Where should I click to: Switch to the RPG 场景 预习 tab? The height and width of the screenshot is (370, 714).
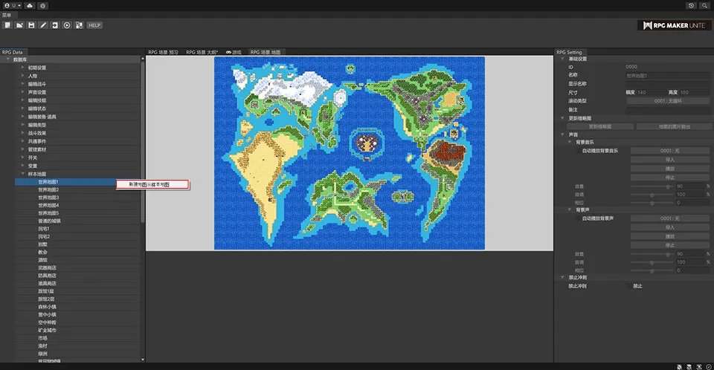[x=163, y=53]
